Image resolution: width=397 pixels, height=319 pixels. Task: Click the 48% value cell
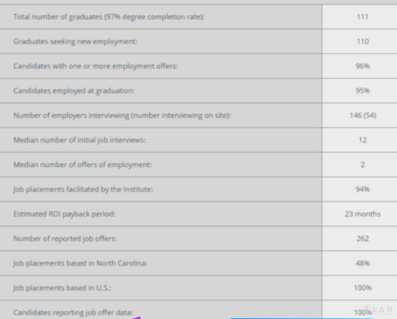click(x=362, y=263)
